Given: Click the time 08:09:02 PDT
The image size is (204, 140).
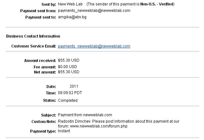Looking at the screenshot, I should (70, 93).
